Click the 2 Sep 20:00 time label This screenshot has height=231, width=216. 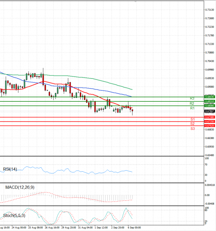[118, 228]
